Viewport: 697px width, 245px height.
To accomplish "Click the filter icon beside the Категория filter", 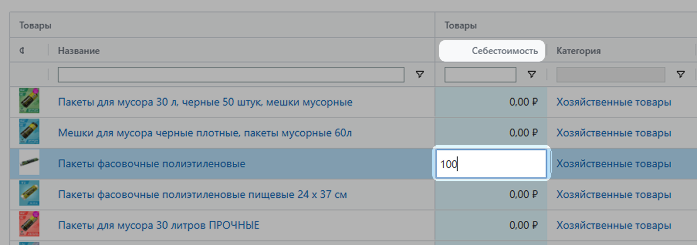I will 680,74.
